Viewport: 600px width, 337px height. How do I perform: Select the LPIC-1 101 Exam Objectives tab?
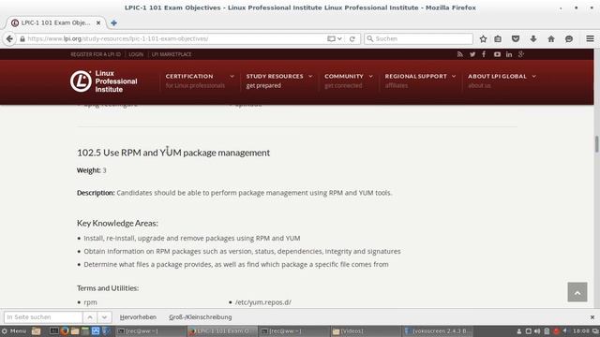(55, 22)
